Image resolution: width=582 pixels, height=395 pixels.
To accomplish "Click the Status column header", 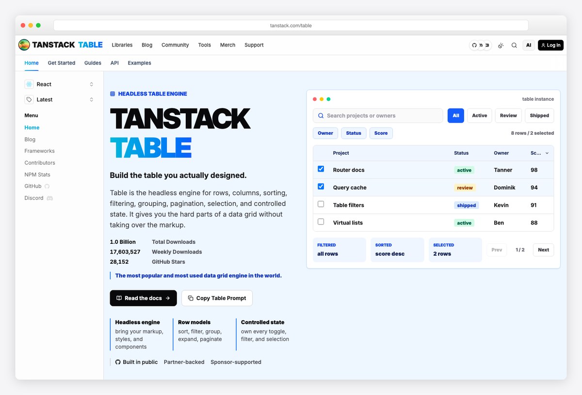I will pyautogui.click(x=461, y=153).
